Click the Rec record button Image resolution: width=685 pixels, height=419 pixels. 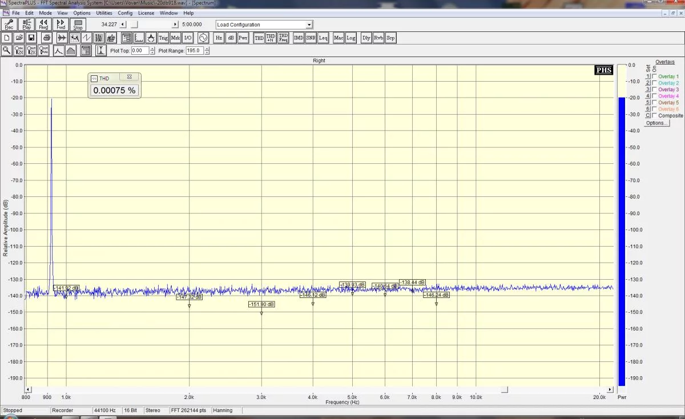click(9, 25)
